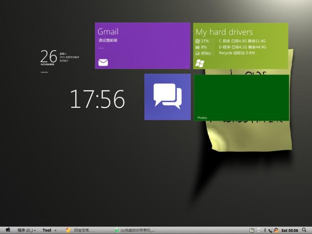Viewport: 312px width, 234px height.
Task: Open the Recycle 回收站 0.9M entry
Action: tap(237, 53)
